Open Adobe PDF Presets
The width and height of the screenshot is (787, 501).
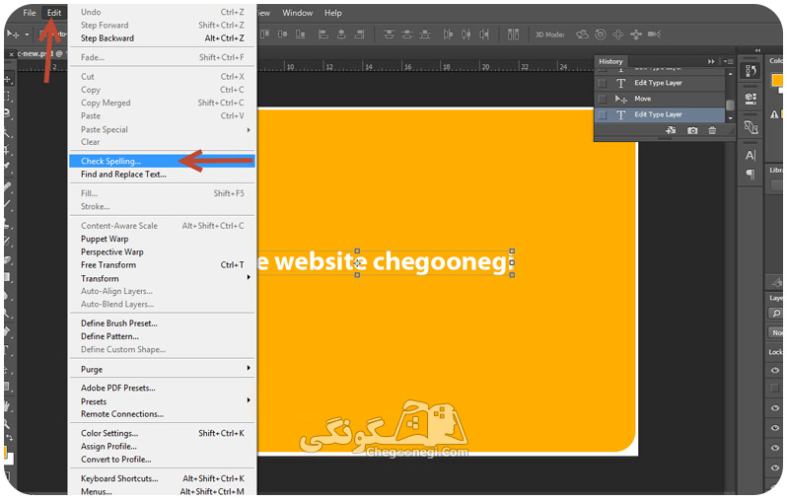pos(118,388)
